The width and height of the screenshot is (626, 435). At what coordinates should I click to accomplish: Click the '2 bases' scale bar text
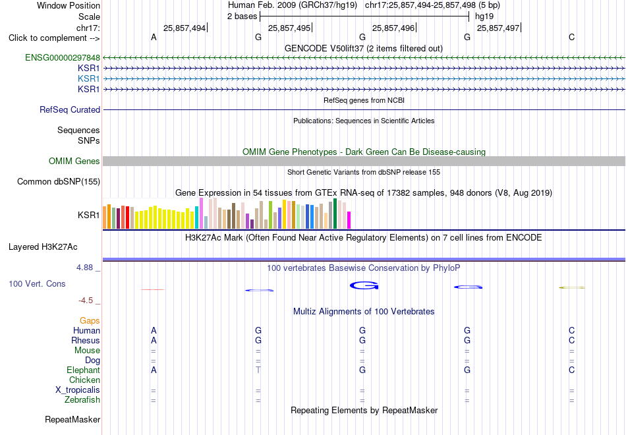[242, 16]
